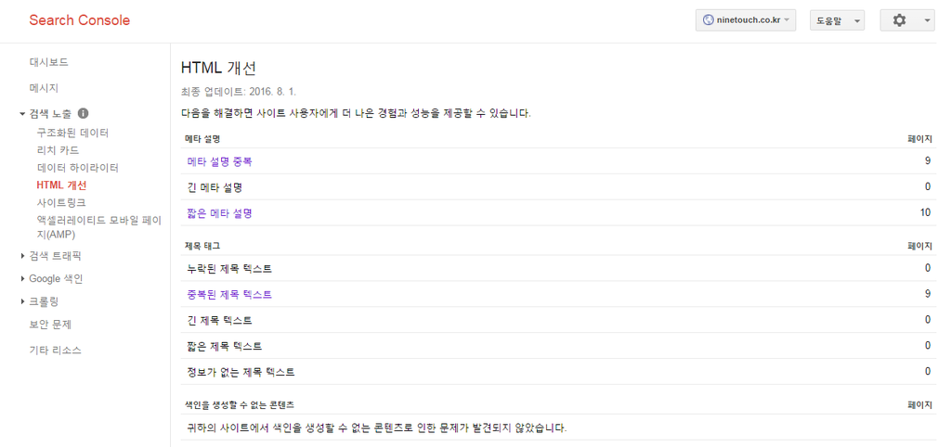Screen dimensions: 951x447
Task: Click the info icon beside 검색 노출
Action: click(84, 113)
